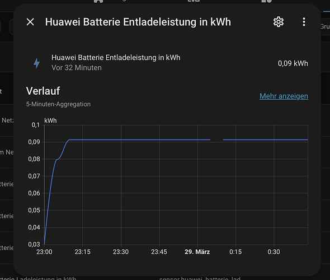Click the '0,06' y-axis label
330x280 pixels.
pos(34,193)
